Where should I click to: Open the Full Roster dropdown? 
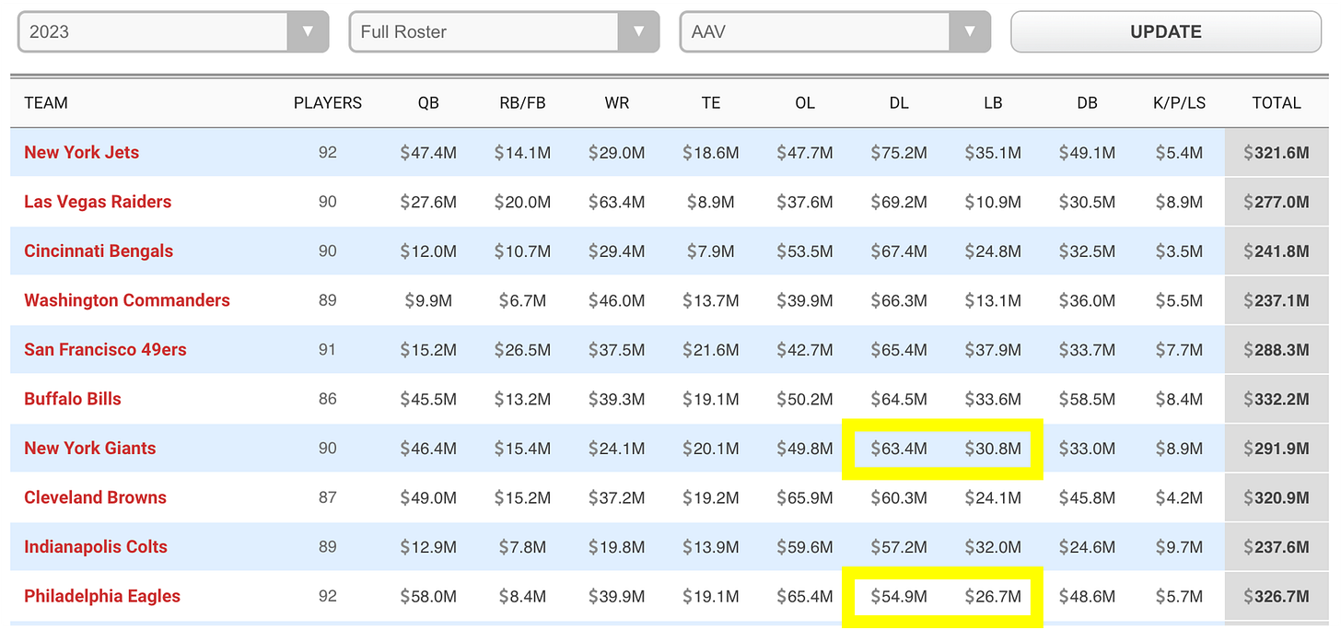tap(504, 31)
